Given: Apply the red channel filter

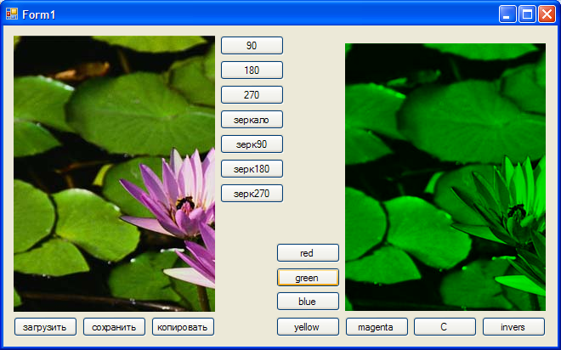Looking at the screenshot, I should point(308,253).
